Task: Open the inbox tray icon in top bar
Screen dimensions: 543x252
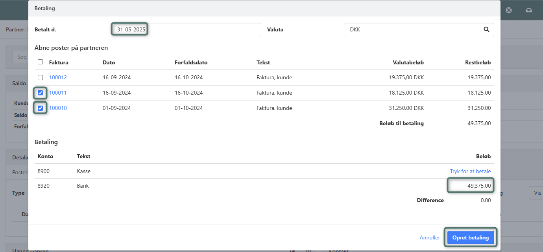Action: [529, 10]
